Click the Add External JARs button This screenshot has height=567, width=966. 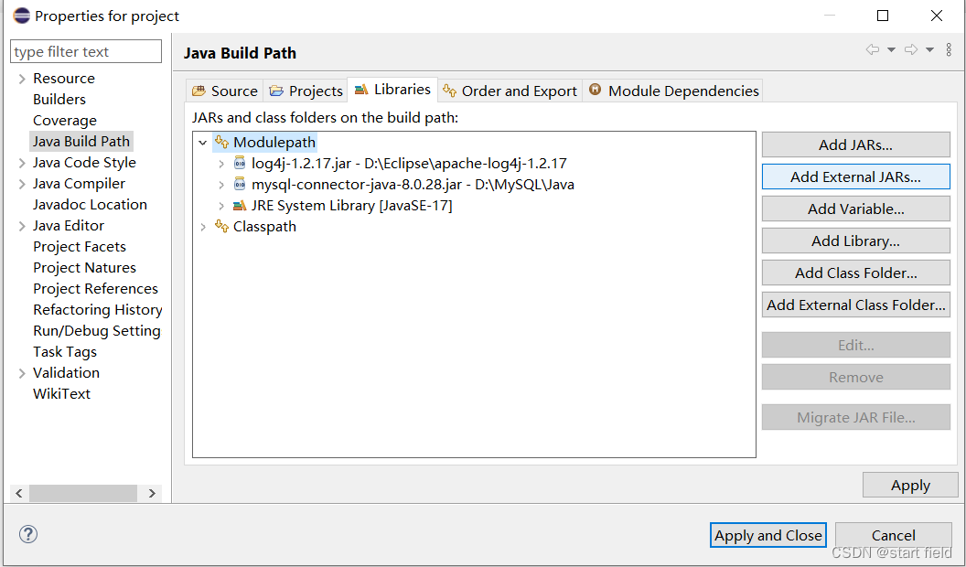(855, 177)
